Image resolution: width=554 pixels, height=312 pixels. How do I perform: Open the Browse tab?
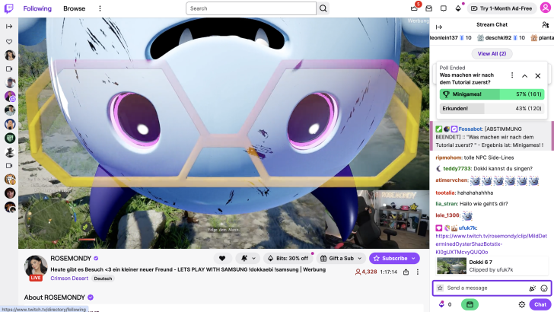tap(75, 8)
